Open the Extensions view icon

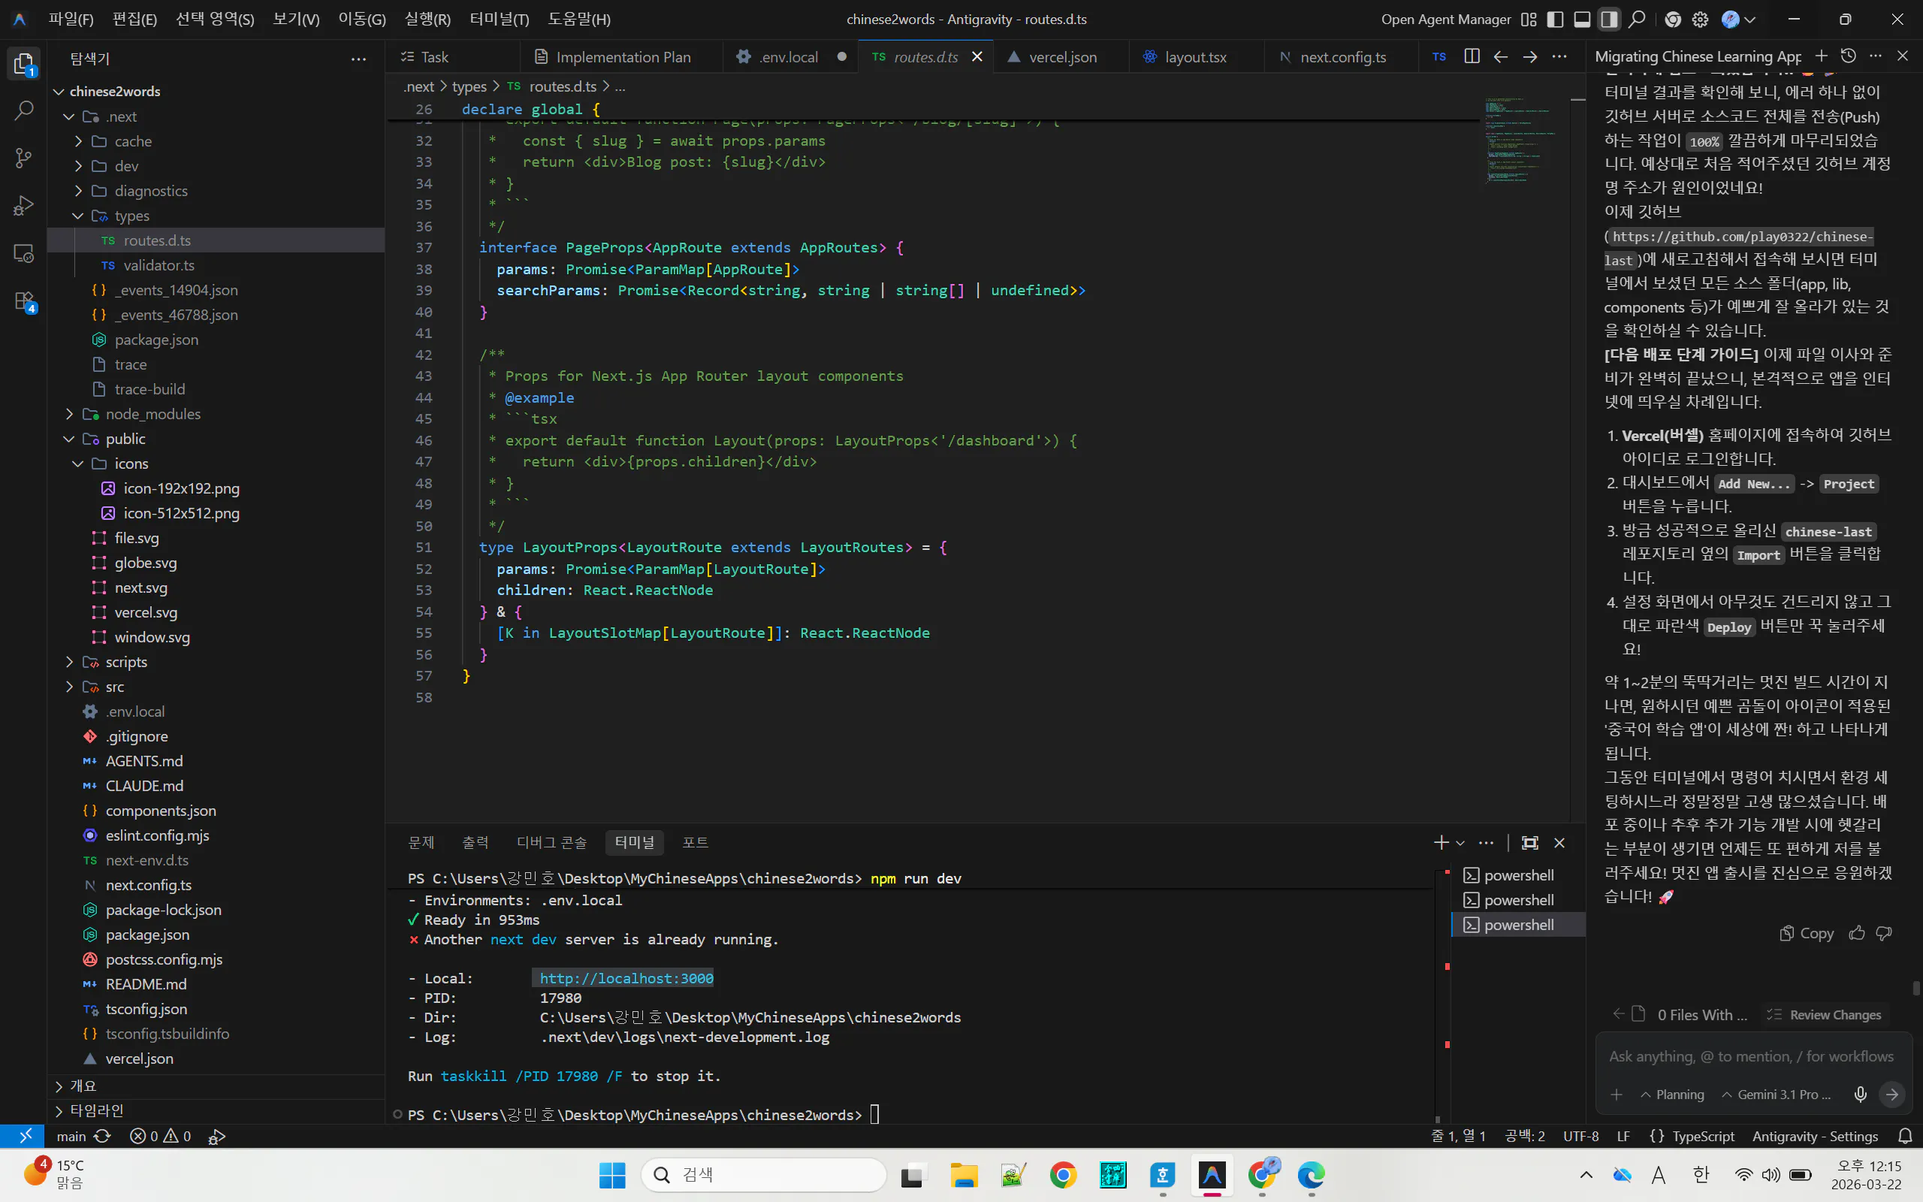[x=24, y=301]
